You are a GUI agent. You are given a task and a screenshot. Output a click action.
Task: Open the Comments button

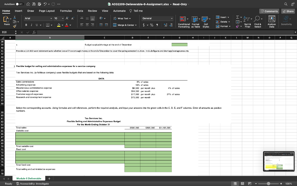pos(269,11)
